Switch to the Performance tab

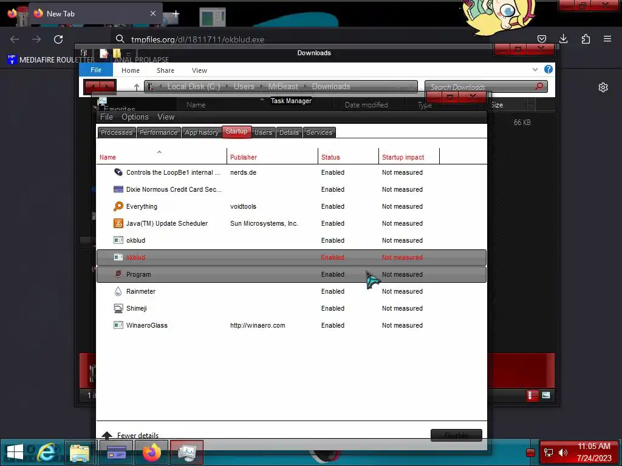pos(159,132)
